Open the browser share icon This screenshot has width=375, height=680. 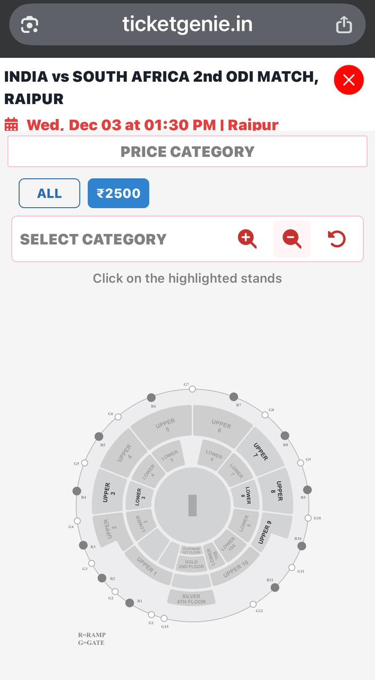[x=344, y=24]
